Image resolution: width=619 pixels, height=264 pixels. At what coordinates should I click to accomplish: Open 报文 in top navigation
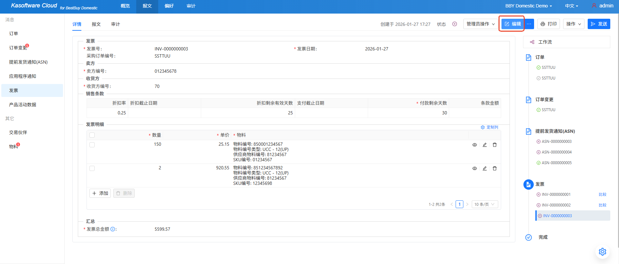click(x=147, y=6)
